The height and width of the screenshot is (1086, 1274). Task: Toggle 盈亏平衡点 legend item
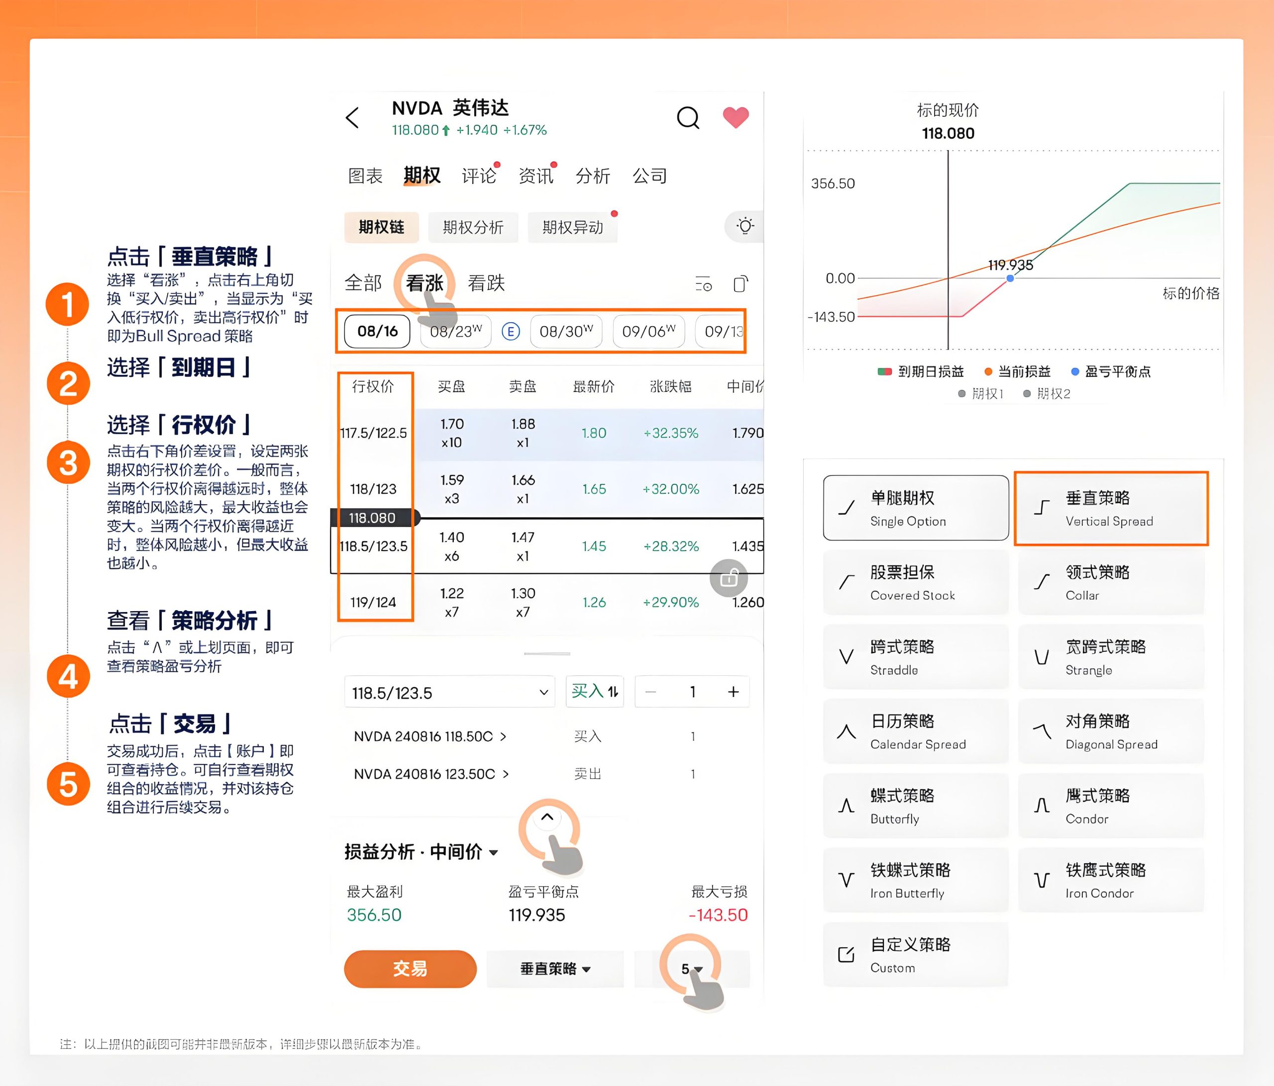[x=1111, y=371]
